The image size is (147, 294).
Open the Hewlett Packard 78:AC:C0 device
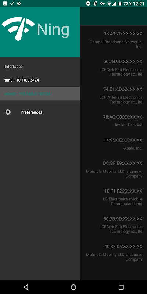(114, 121)
